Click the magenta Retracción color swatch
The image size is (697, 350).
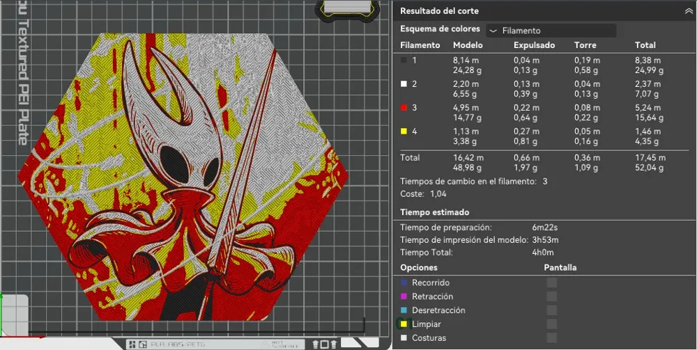tap(404, 296)
